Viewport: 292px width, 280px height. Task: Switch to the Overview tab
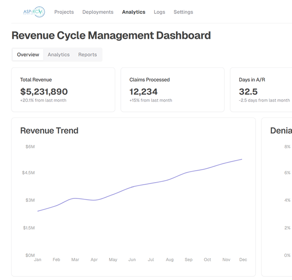click(28, 55)
